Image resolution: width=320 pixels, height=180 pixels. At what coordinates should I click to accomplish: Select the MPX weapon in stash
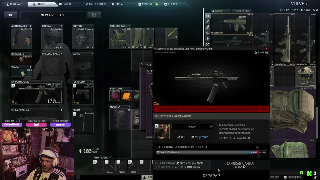point(263,39)
